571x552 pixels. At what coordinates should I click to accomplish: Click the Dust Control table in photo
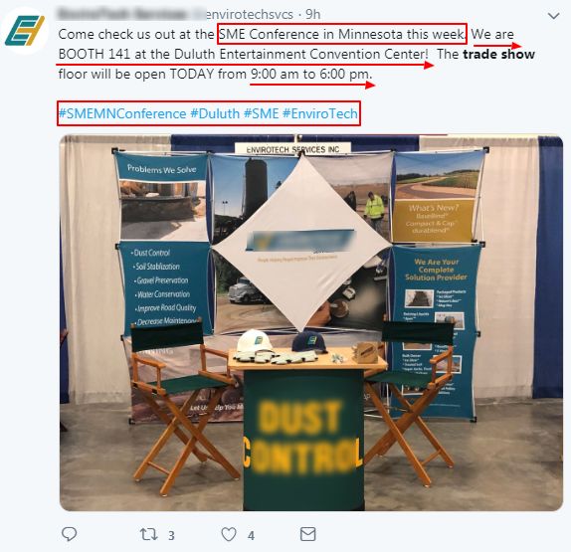(303, 436)
